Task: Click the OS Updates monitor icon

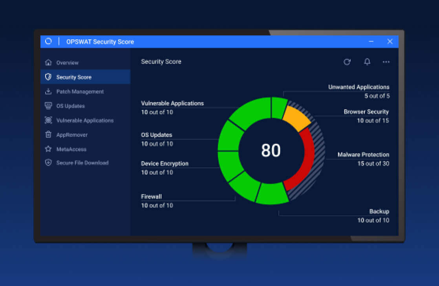Action: [x=48, y=106]
